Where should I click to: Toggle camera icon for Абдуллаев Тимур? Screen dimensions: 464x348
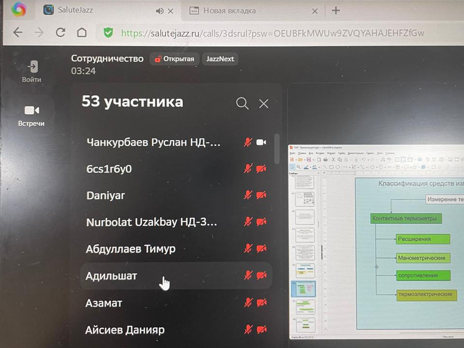click(261, 248)
